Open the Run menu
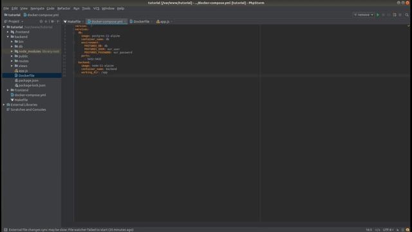This screenshot has width=412, height=232. point(76,8)
